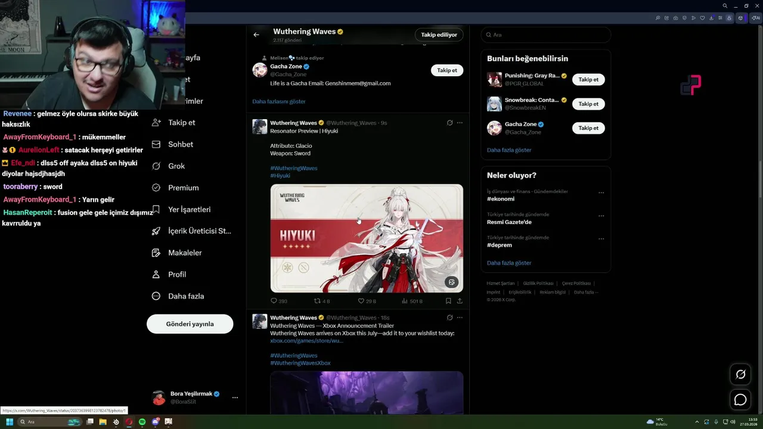Image resolution: width=763 pixels, height=429 pixels.
Task: Open İçerik Üreticisi St... in the sidebar
Action: click(x=191, y=231)
